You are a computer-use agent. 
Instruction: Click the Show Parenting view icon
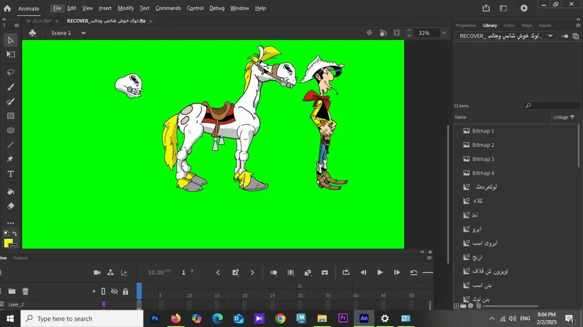110,272
